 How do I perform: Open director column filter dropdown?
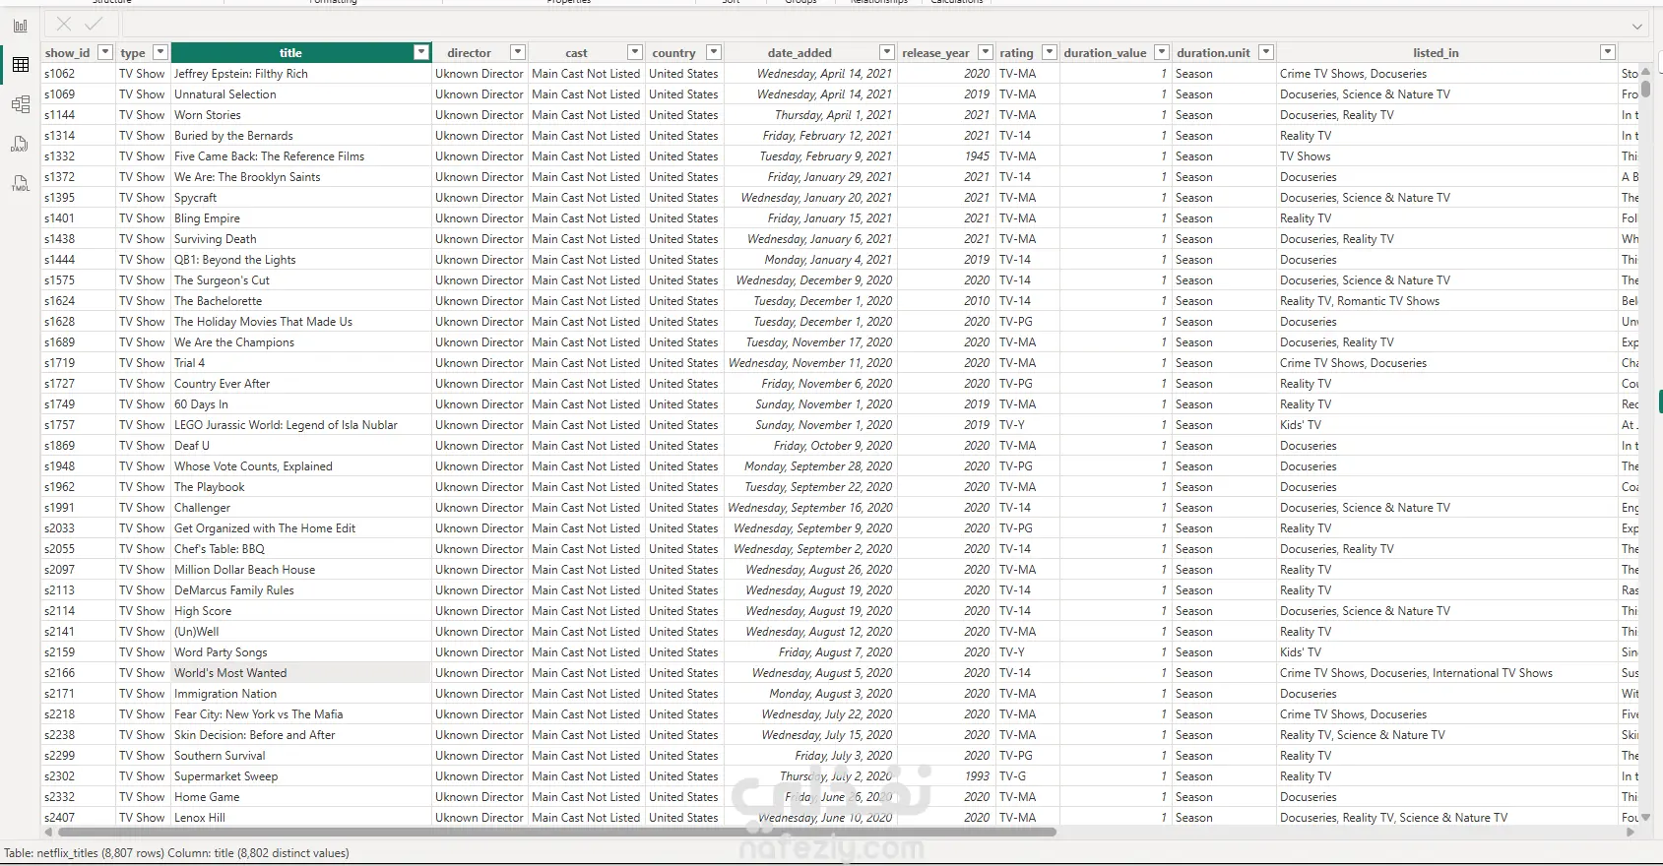tap(517, 52)
